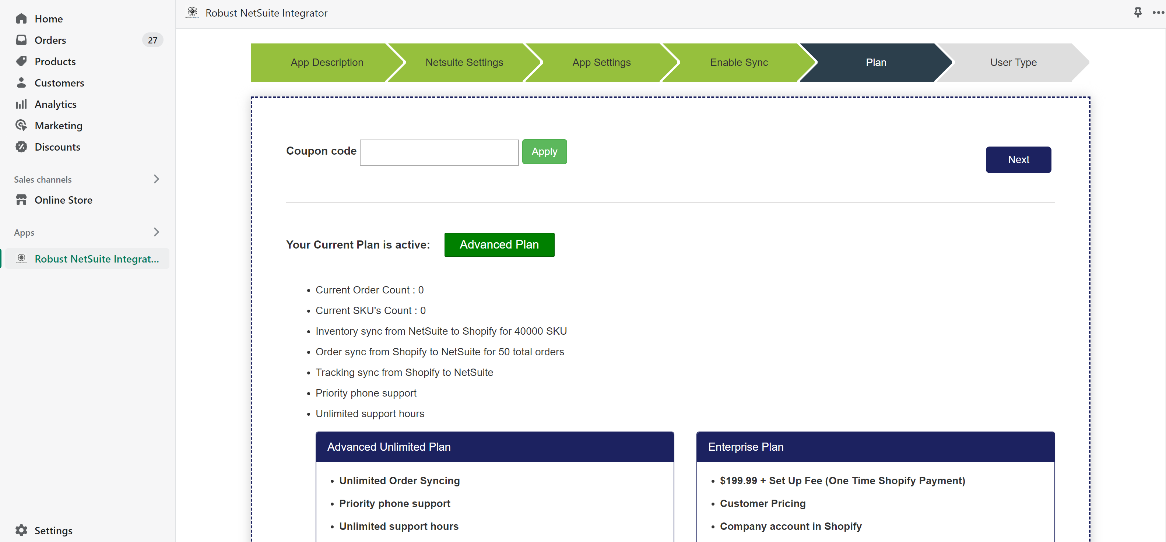Screen dimensions: 1166x542
Task: Click inside the coupon code field
Action: pyautogui.click(x=439, y=152)
